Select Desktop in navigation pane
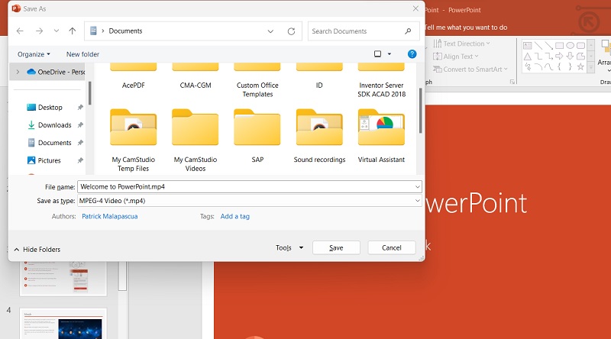The width and height of the screenshot is (611, 339). point(50,108)
